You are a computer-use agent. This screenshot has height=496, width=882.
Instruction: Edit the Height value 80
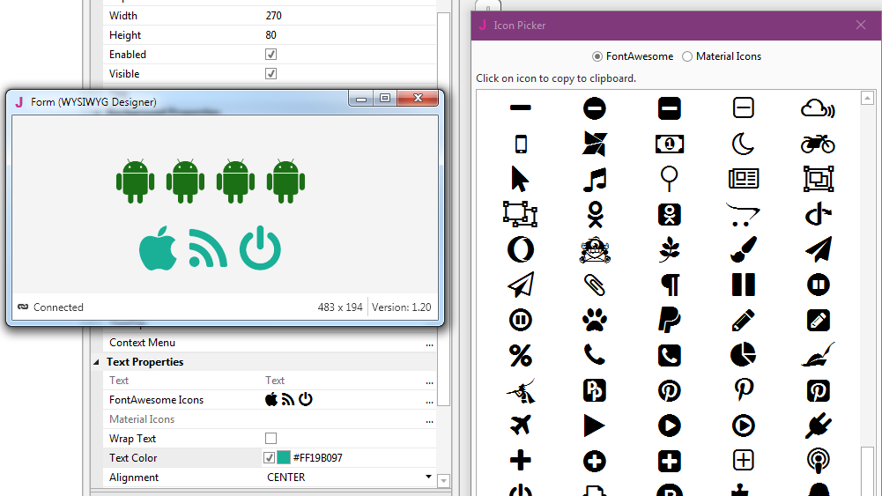(x=271, y=35)
